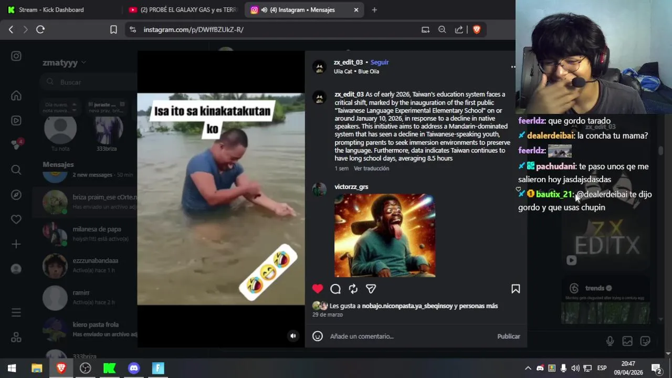The width and height of the screenshot is (672, 378).
Task: Mute the reel audio speaker button
Action: click(x=293, y=336)
